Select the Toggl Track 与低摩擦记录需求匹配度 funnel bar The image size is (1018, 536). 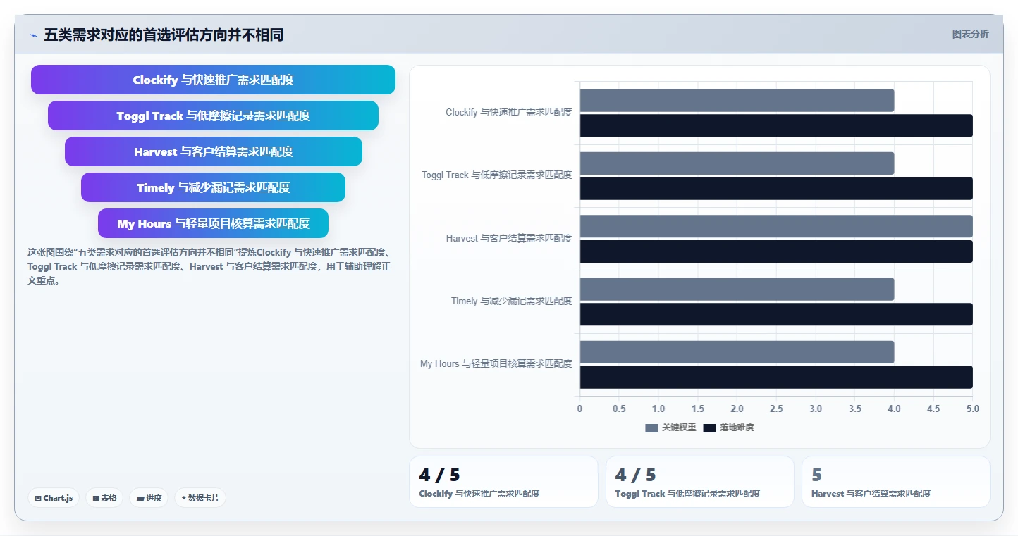point(213,116)
